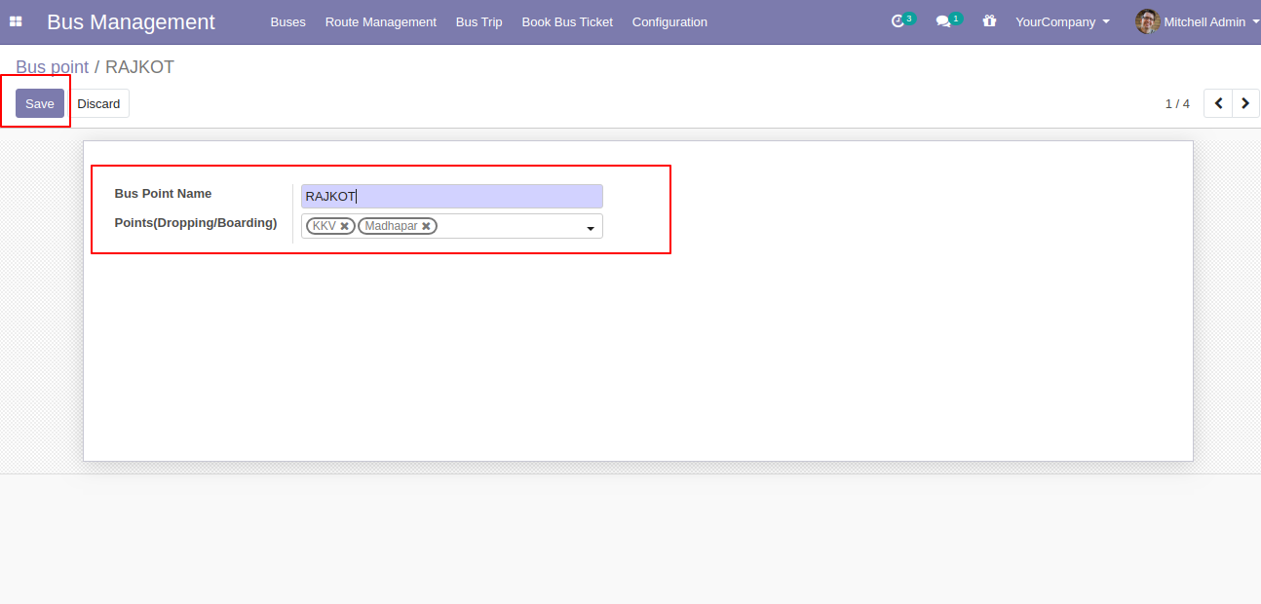Open the Route Management menu
The width and height of the screenshot is (1261, 604).
(381, 21)
